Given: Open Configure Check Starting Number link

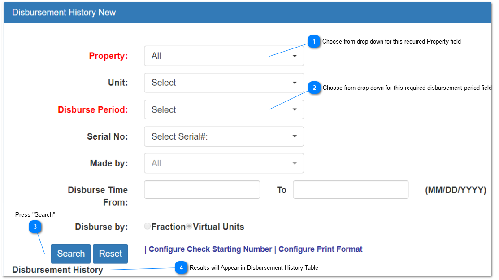Looking at the screenshot, I should [x=210, y=249].
